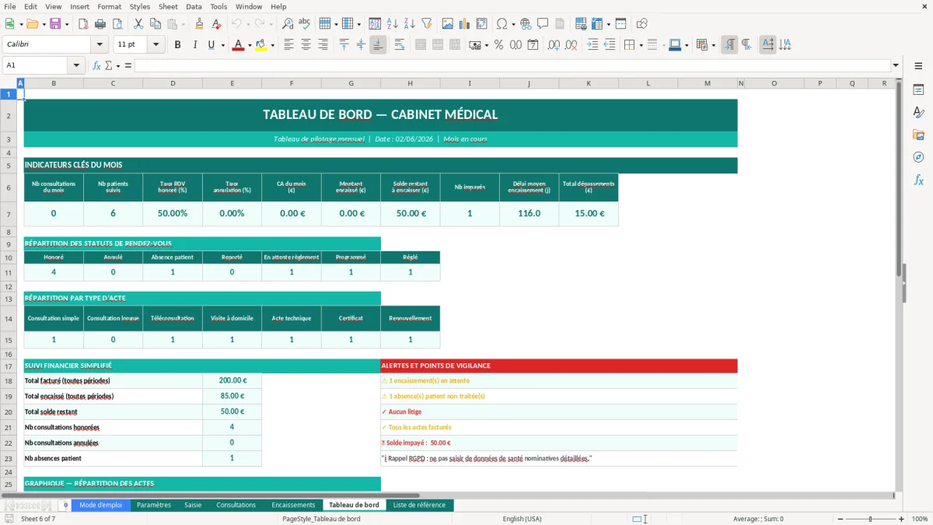Open the Function Wizard fx icon

(97, 65)
